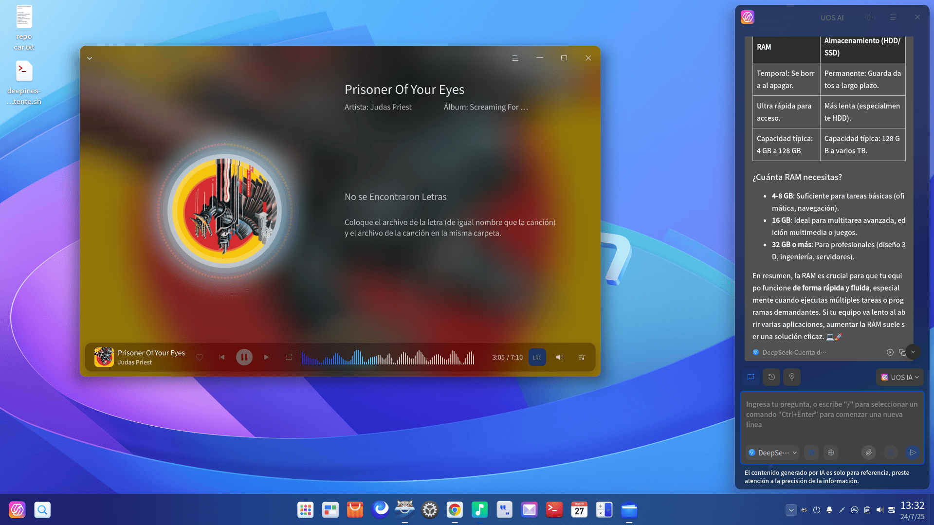Click the DeepSeek-Cuenta d… model label
934x525 pixels.
tap(794, 352)
